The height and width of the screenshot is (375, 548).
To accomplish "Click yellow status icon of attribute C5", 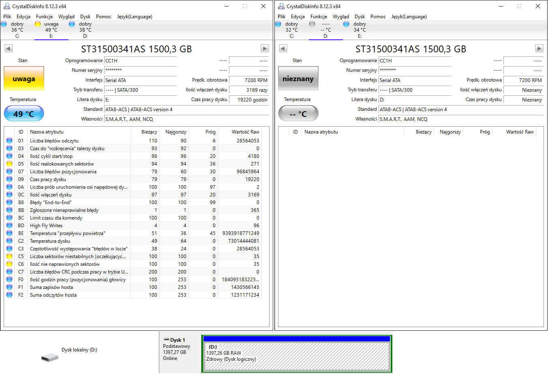I will click(x=9, y=256).
